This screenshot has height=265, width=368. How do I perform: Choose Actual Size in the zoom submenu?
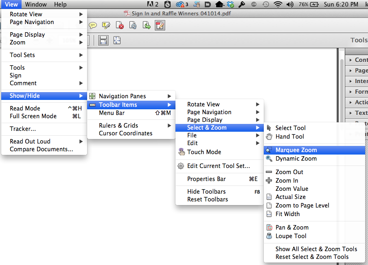point(315,197)
